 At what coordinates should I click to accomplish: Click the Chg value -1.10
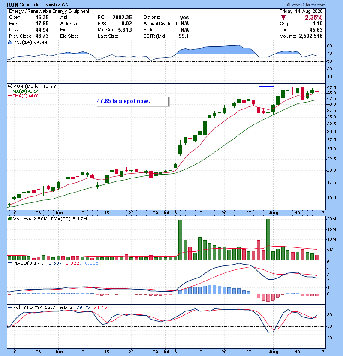[316, 24]
